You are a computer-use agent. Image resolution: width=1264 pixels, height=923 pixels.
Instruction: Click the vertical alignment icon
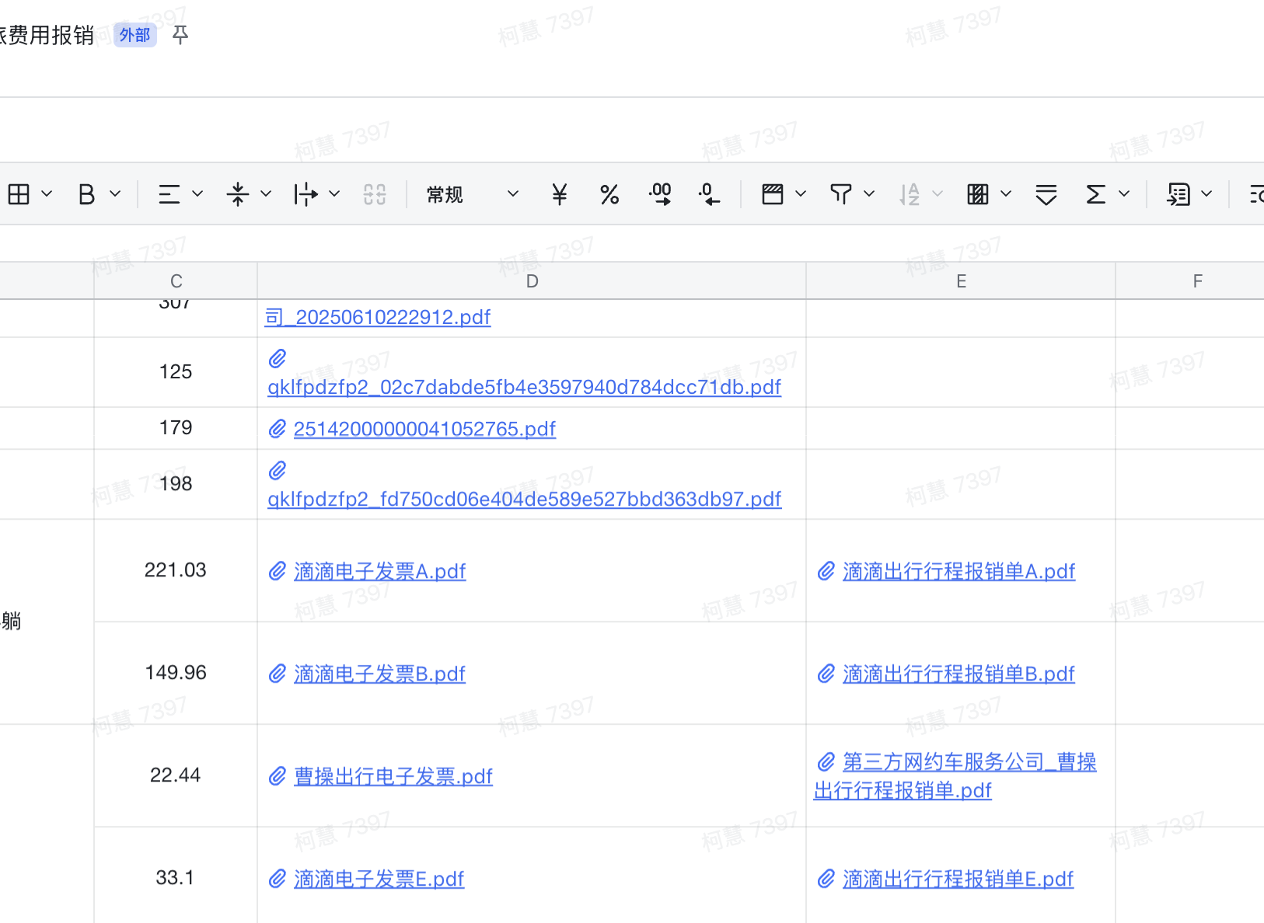point(238,194)
